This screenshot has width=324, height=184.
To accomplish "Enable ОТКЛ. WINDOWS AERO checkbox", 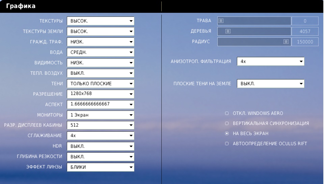I will pos(227,113).
